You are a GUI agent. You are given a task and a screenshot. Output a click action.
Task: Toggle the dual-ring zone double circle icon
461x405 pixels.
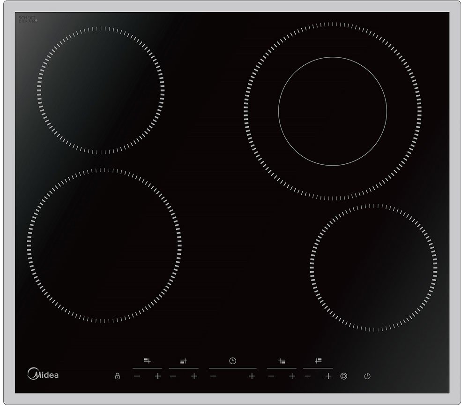(x=343, y=376)
